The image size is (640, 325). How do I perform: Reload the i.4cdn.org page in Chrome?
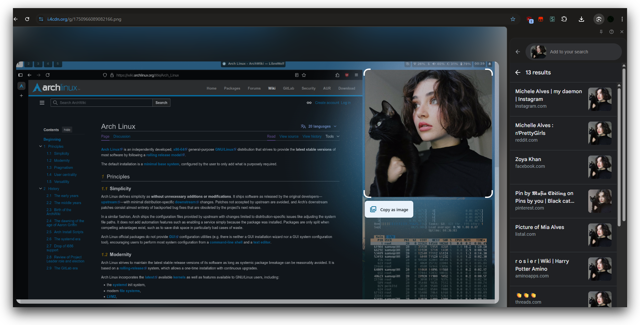point(27,19)
